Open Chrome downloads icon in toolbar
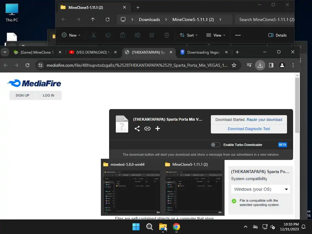The height and width of the screenshot is (234, 312). click(x=260, y=65)
